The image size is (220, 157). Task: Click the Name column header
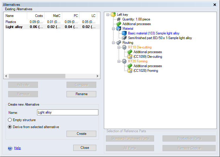pyautogui.click(x=15, y=16)
